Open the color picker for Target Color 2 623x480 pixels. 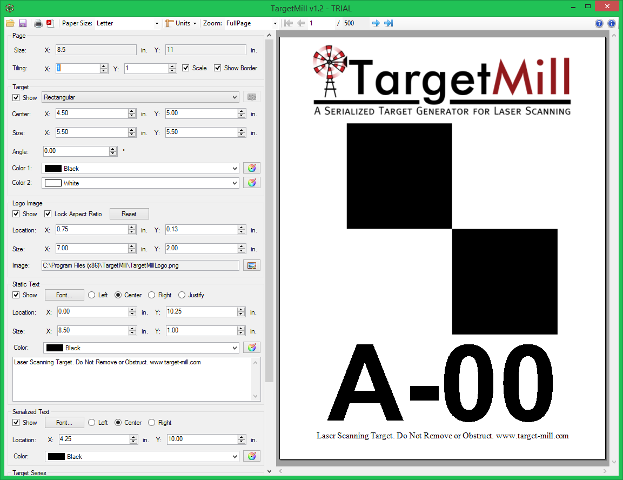coord(251,183)
